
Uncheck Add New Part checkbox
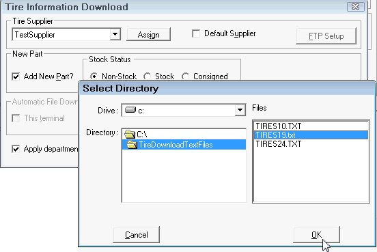16,76
